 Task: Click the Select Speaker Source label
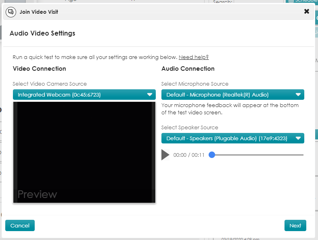point(190,128)
